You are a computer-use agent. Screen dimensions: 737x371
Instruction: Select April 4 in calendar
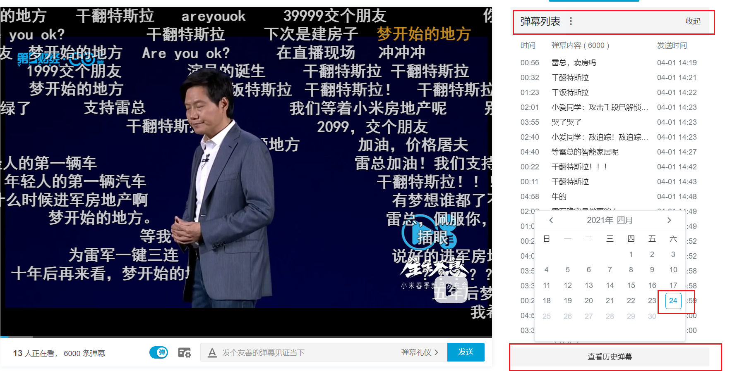coord(547,270)
